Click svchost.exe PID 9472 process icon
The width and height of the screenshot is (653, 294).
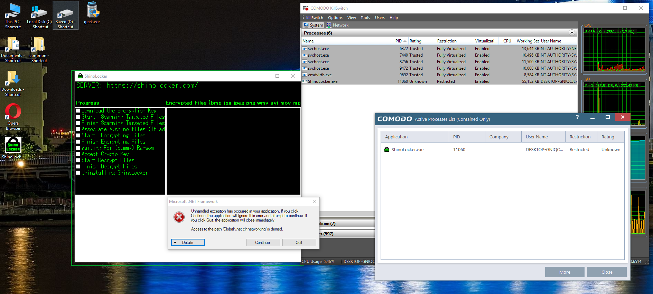pyautogui.click(x=305, y=68)
